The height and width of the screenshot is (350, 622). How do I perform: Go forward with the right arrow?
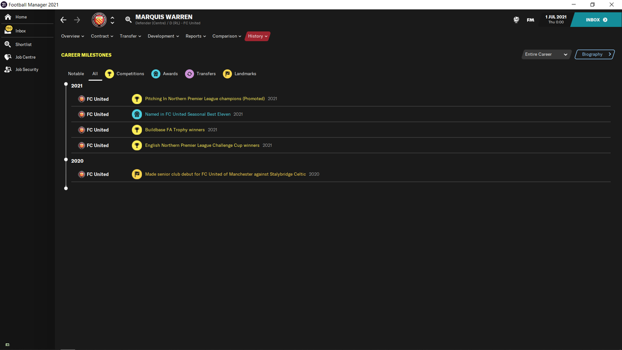77,20
